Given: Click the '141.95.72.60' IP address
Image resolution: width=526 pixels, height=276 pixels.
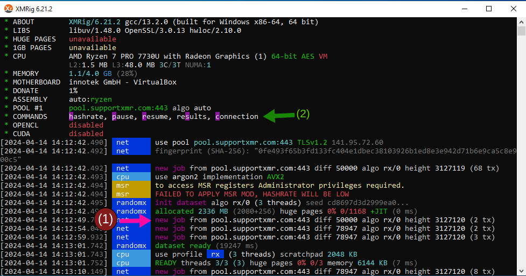Looking at the screenshot, I should [x=357, y=143].
